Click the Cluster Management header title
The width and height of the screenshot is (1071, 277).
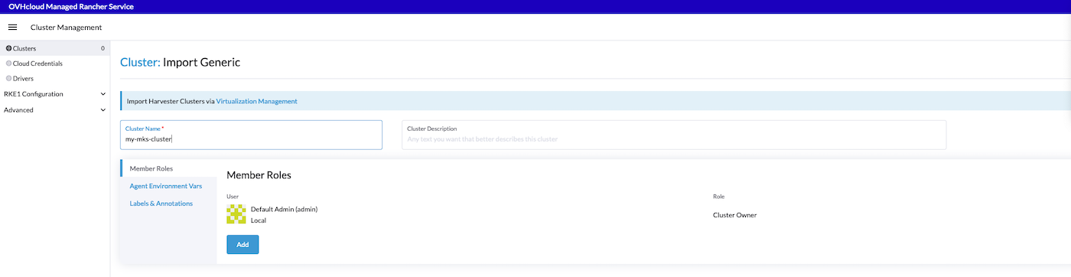tap(66, 28)
